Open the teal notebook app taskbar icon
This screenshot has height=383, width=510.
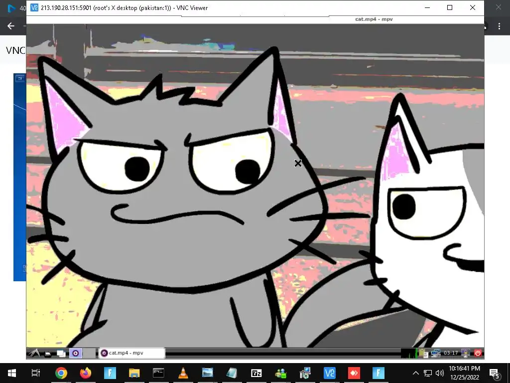232,373
